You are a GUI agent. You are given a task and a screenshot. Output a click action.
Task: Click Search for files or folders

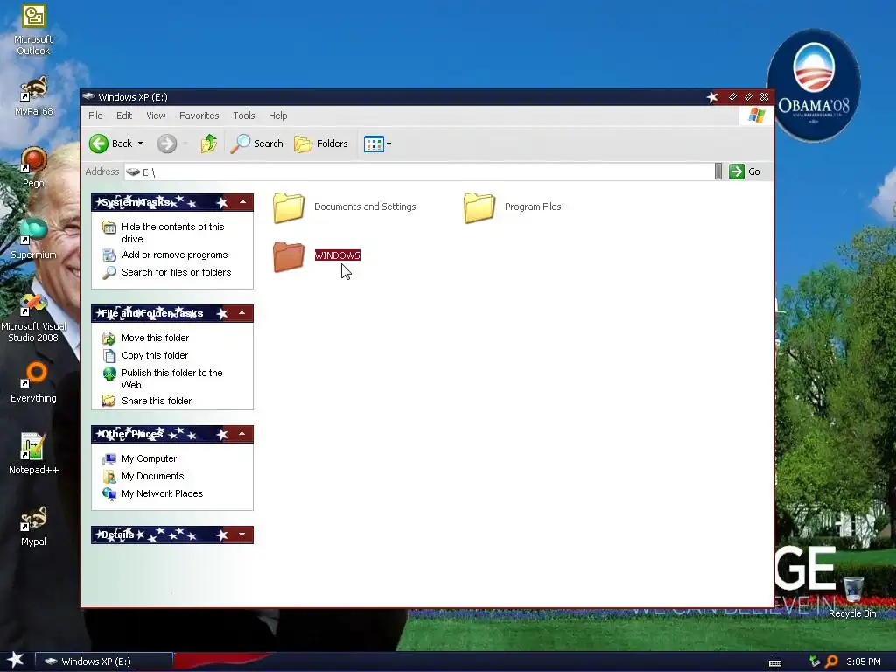pos(177,273)
